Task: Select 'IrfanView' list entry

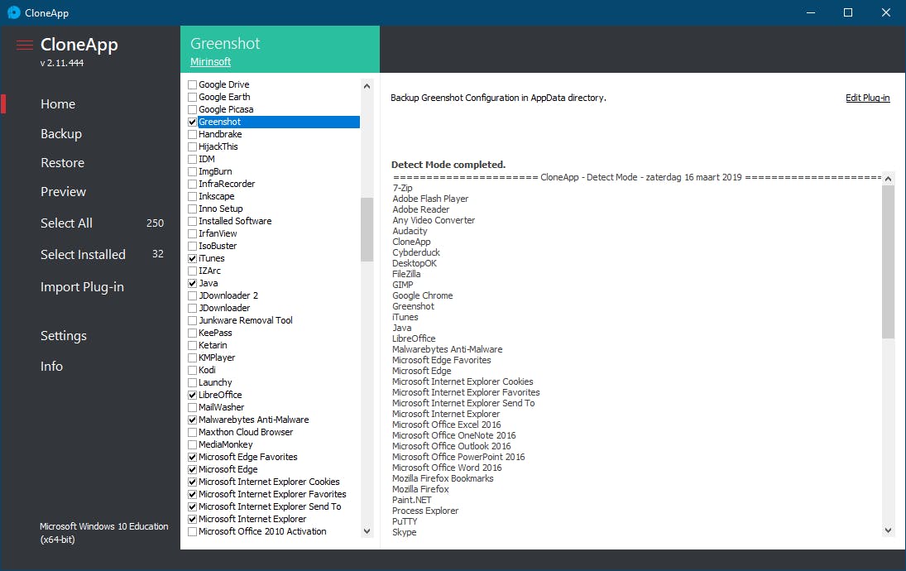Action: click(x=218, y=233)
